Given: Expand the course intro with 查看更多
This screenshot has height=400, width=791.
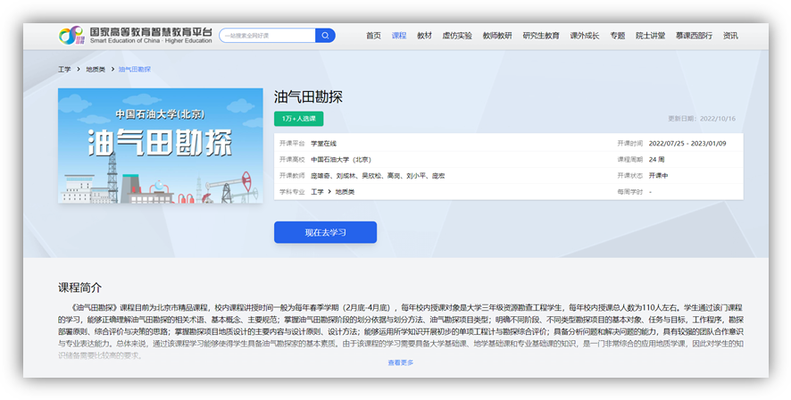Looking at the screenshot, I should pos(401,362).
